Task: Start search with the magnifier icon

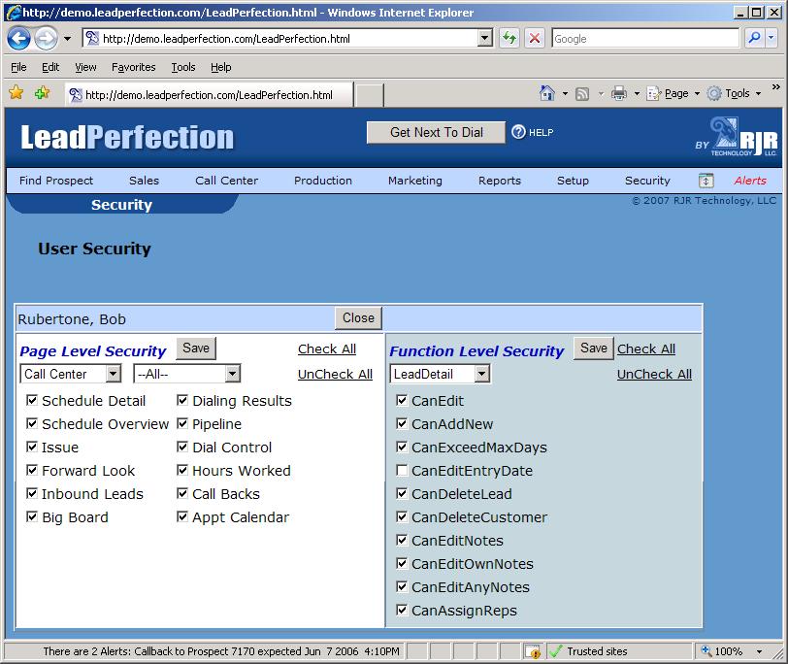Action: click(754, 38)
